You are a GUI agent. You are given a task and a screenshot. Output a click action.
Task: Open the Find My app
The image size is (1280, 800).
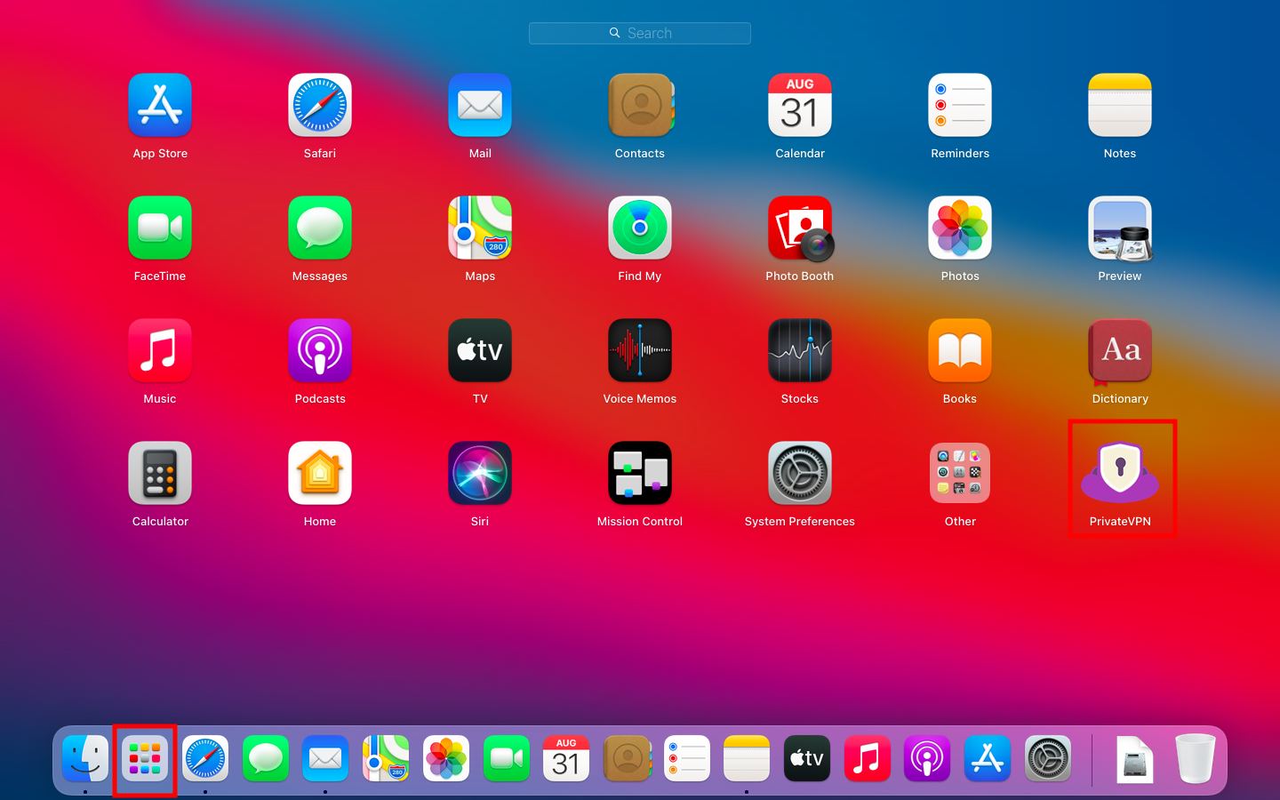tap(640, 228)
